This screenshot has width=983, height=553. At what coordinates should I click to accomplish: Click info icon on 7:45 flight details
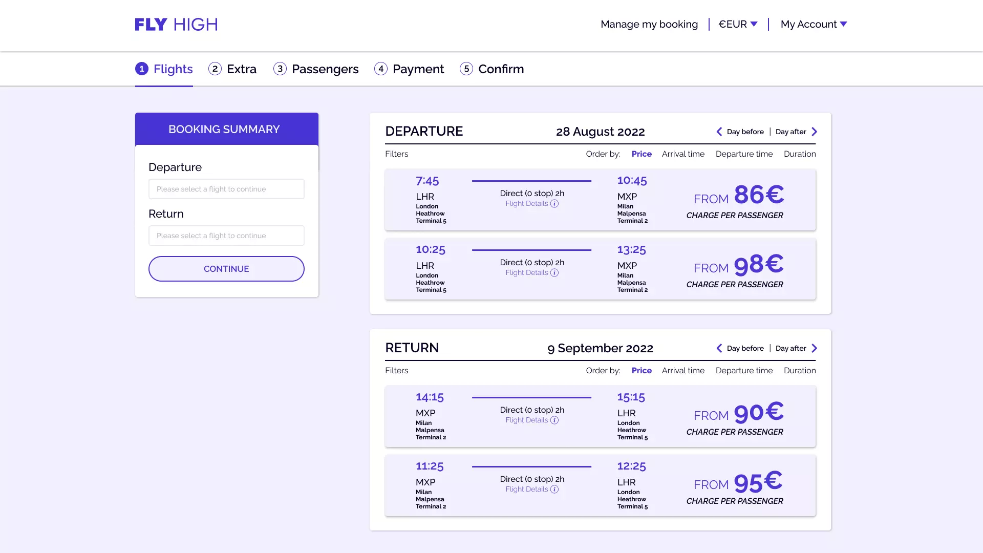pyautogui.click(x=554, y=204)
